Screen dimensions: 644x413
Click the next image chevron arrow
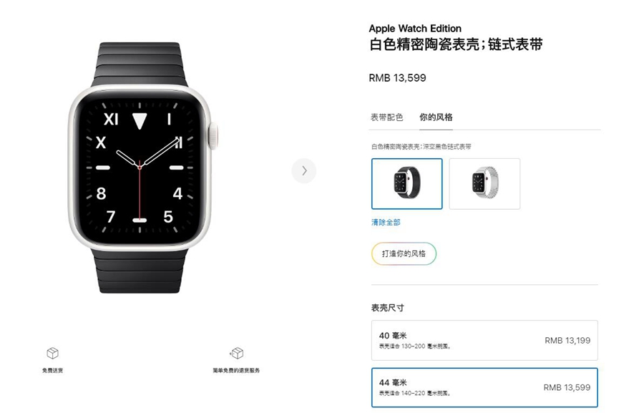pyautogui.click(x=304, y=170)
